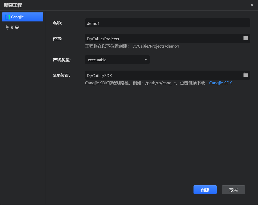
Task: Click the 名称 field containing demo1
Action: pyautogui.click(x=167, y=23)
